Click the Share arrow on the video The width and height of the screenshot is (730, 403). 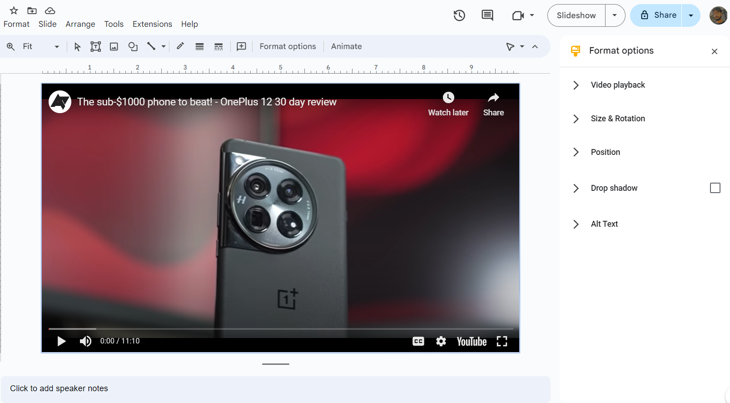[x=493, y=104]
